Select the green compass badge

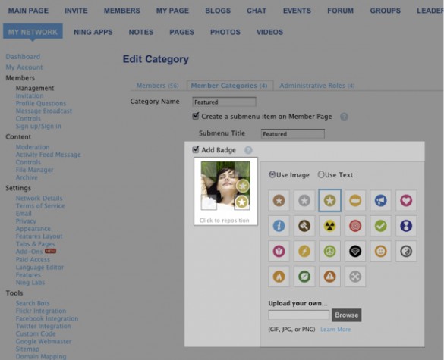click(304, 277)
